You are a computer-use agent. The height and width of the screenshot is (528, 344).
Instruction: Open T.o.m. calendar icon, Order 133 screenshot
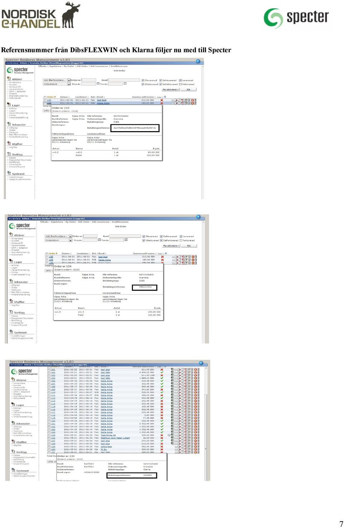(x=125, y=84)
